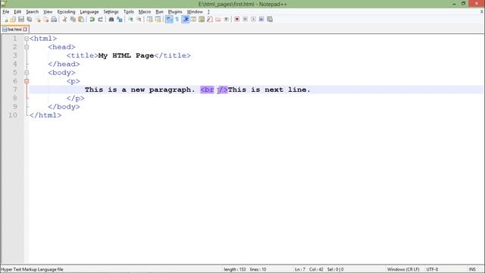Click the Close document toolbar icon

tap(38, 20)
